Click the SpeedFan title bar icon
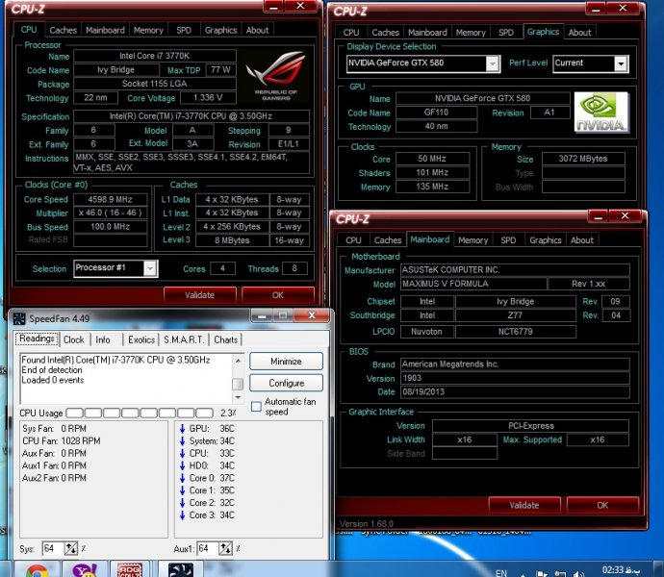 pos(19,318)
